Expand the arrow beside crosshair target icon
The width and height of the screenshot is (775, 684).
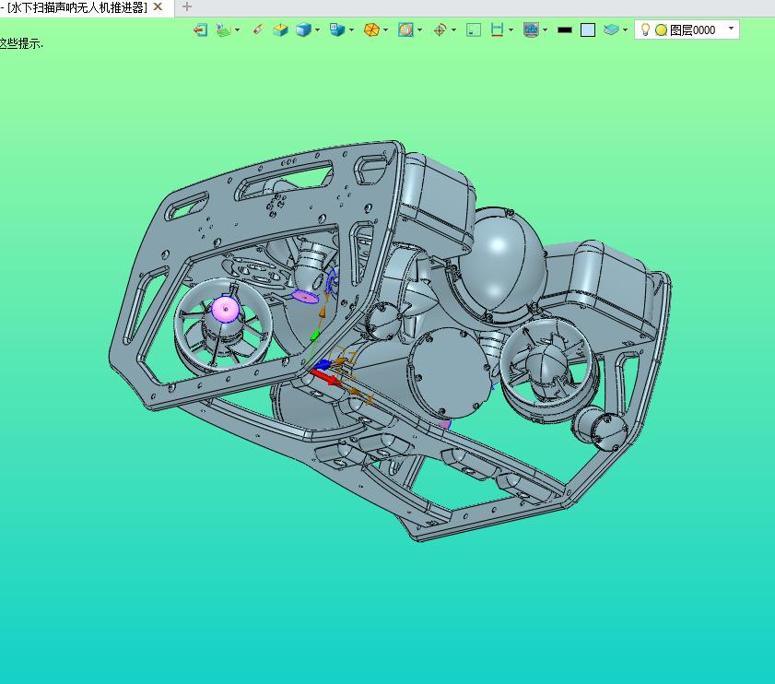pyautogui.click(x=453, y=30)
